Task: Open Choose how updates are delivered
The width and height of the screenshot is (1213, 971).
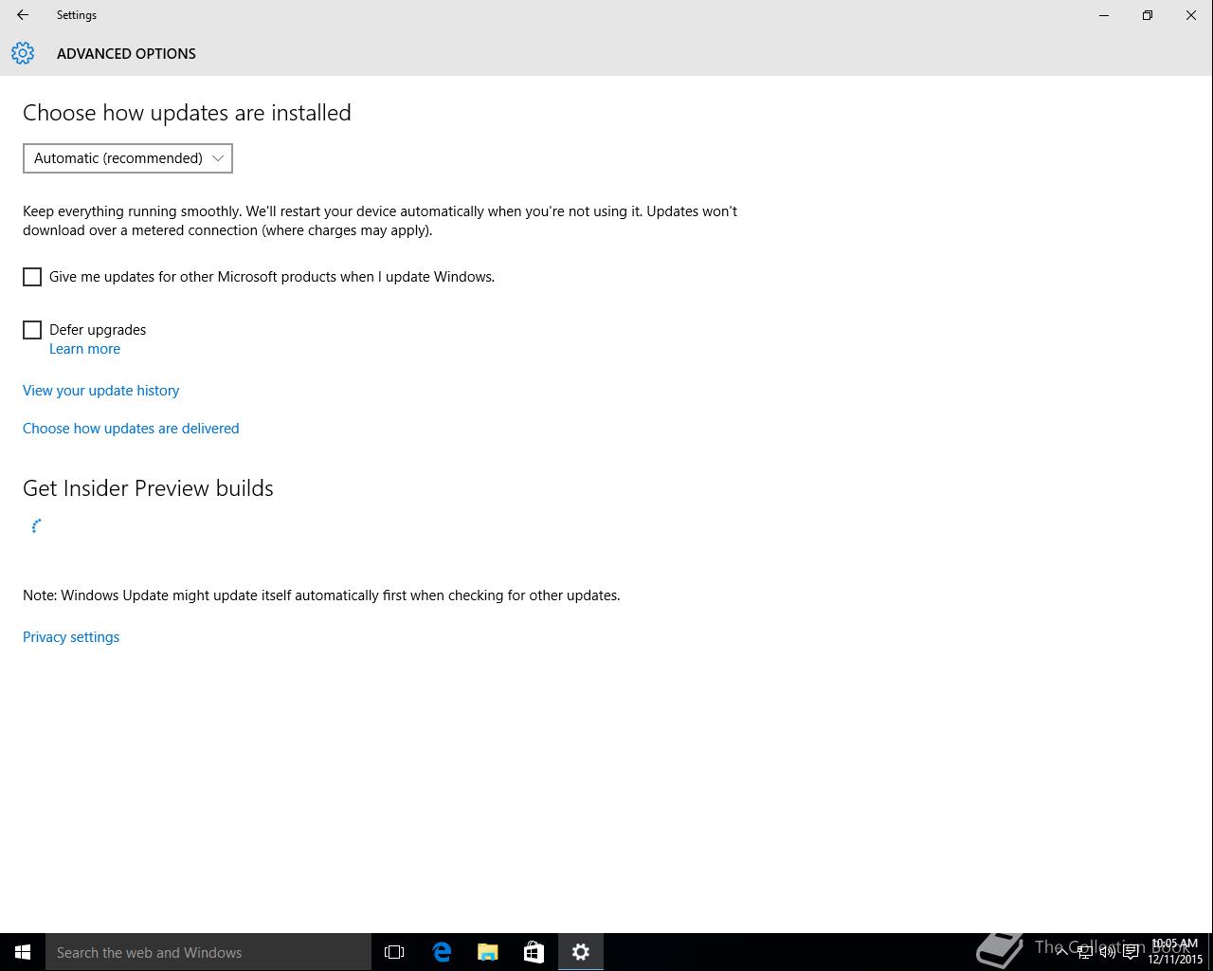Action: click(131, 429)
